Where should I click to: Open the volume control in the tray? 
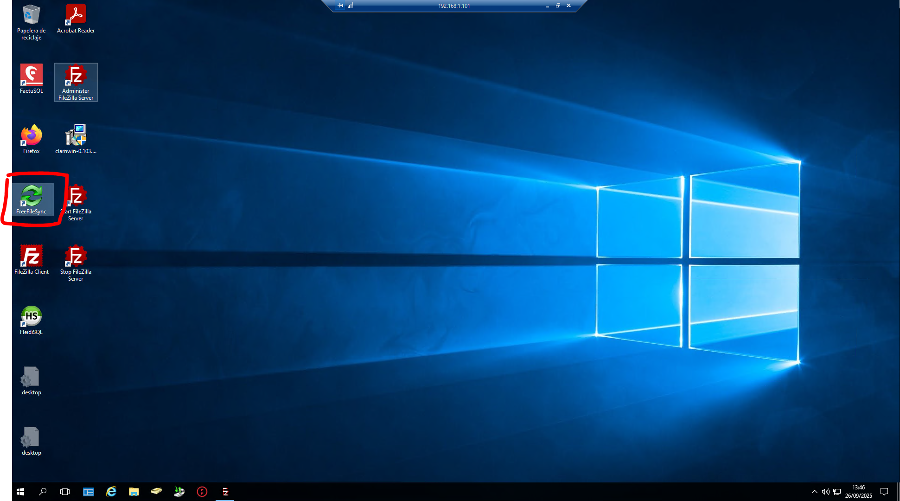pos(825,492)
